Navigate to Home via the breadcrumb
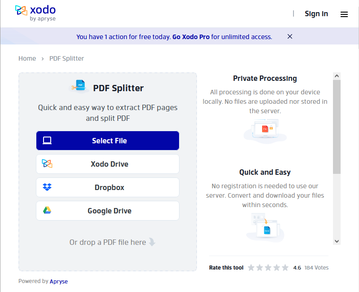The image size is (359, 292). coord(27,58)
